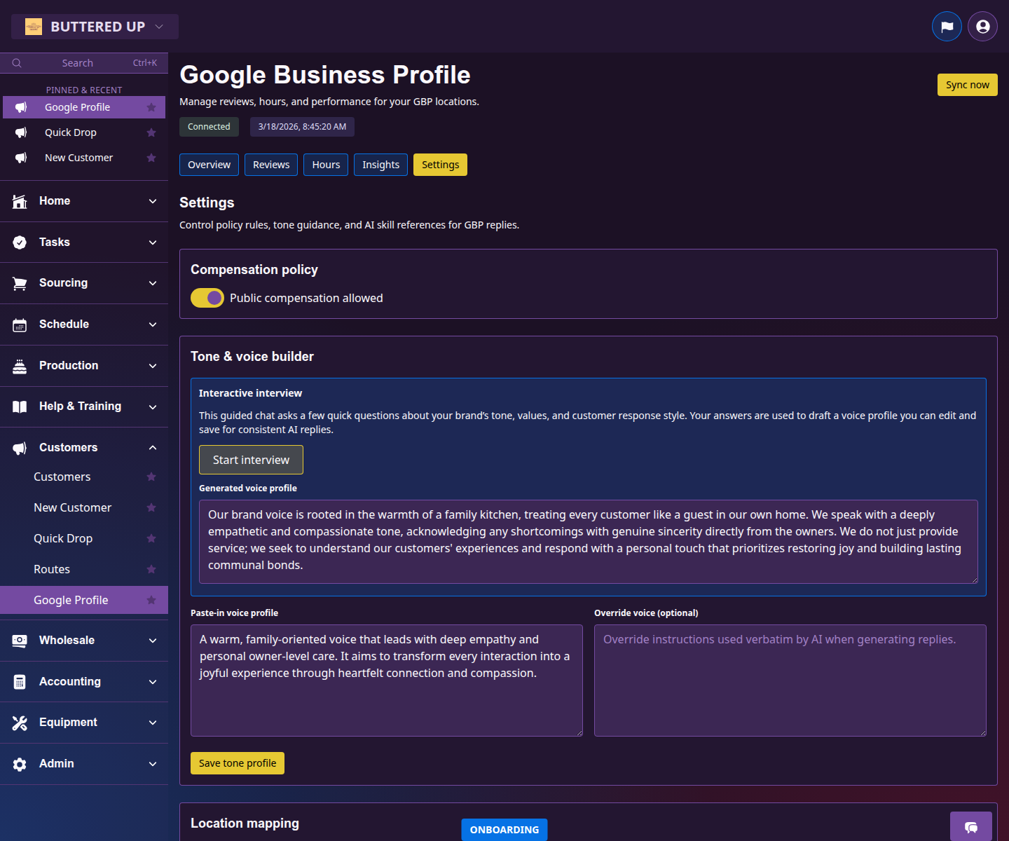Click the Sync now button
The height and width of the screenshot is (841, 1009).
tap(967, 85)
